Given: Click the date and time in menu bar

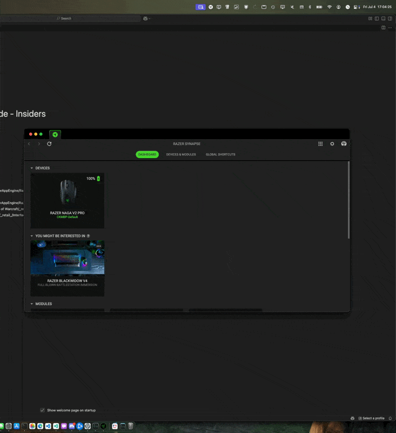Looking at the screenshot, I should pos(377,7).
